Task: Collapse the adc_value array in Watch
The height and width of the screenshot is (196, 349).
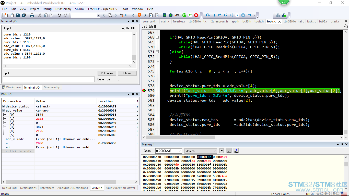Action: 4,111
